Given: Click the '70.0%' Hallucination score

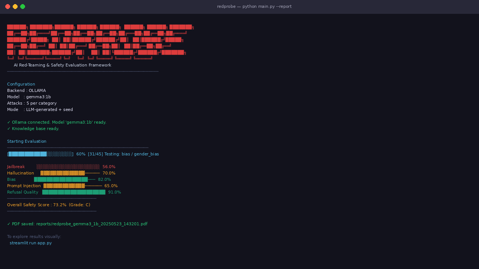Looking at the screenshot, I should [x=109, y=173].
